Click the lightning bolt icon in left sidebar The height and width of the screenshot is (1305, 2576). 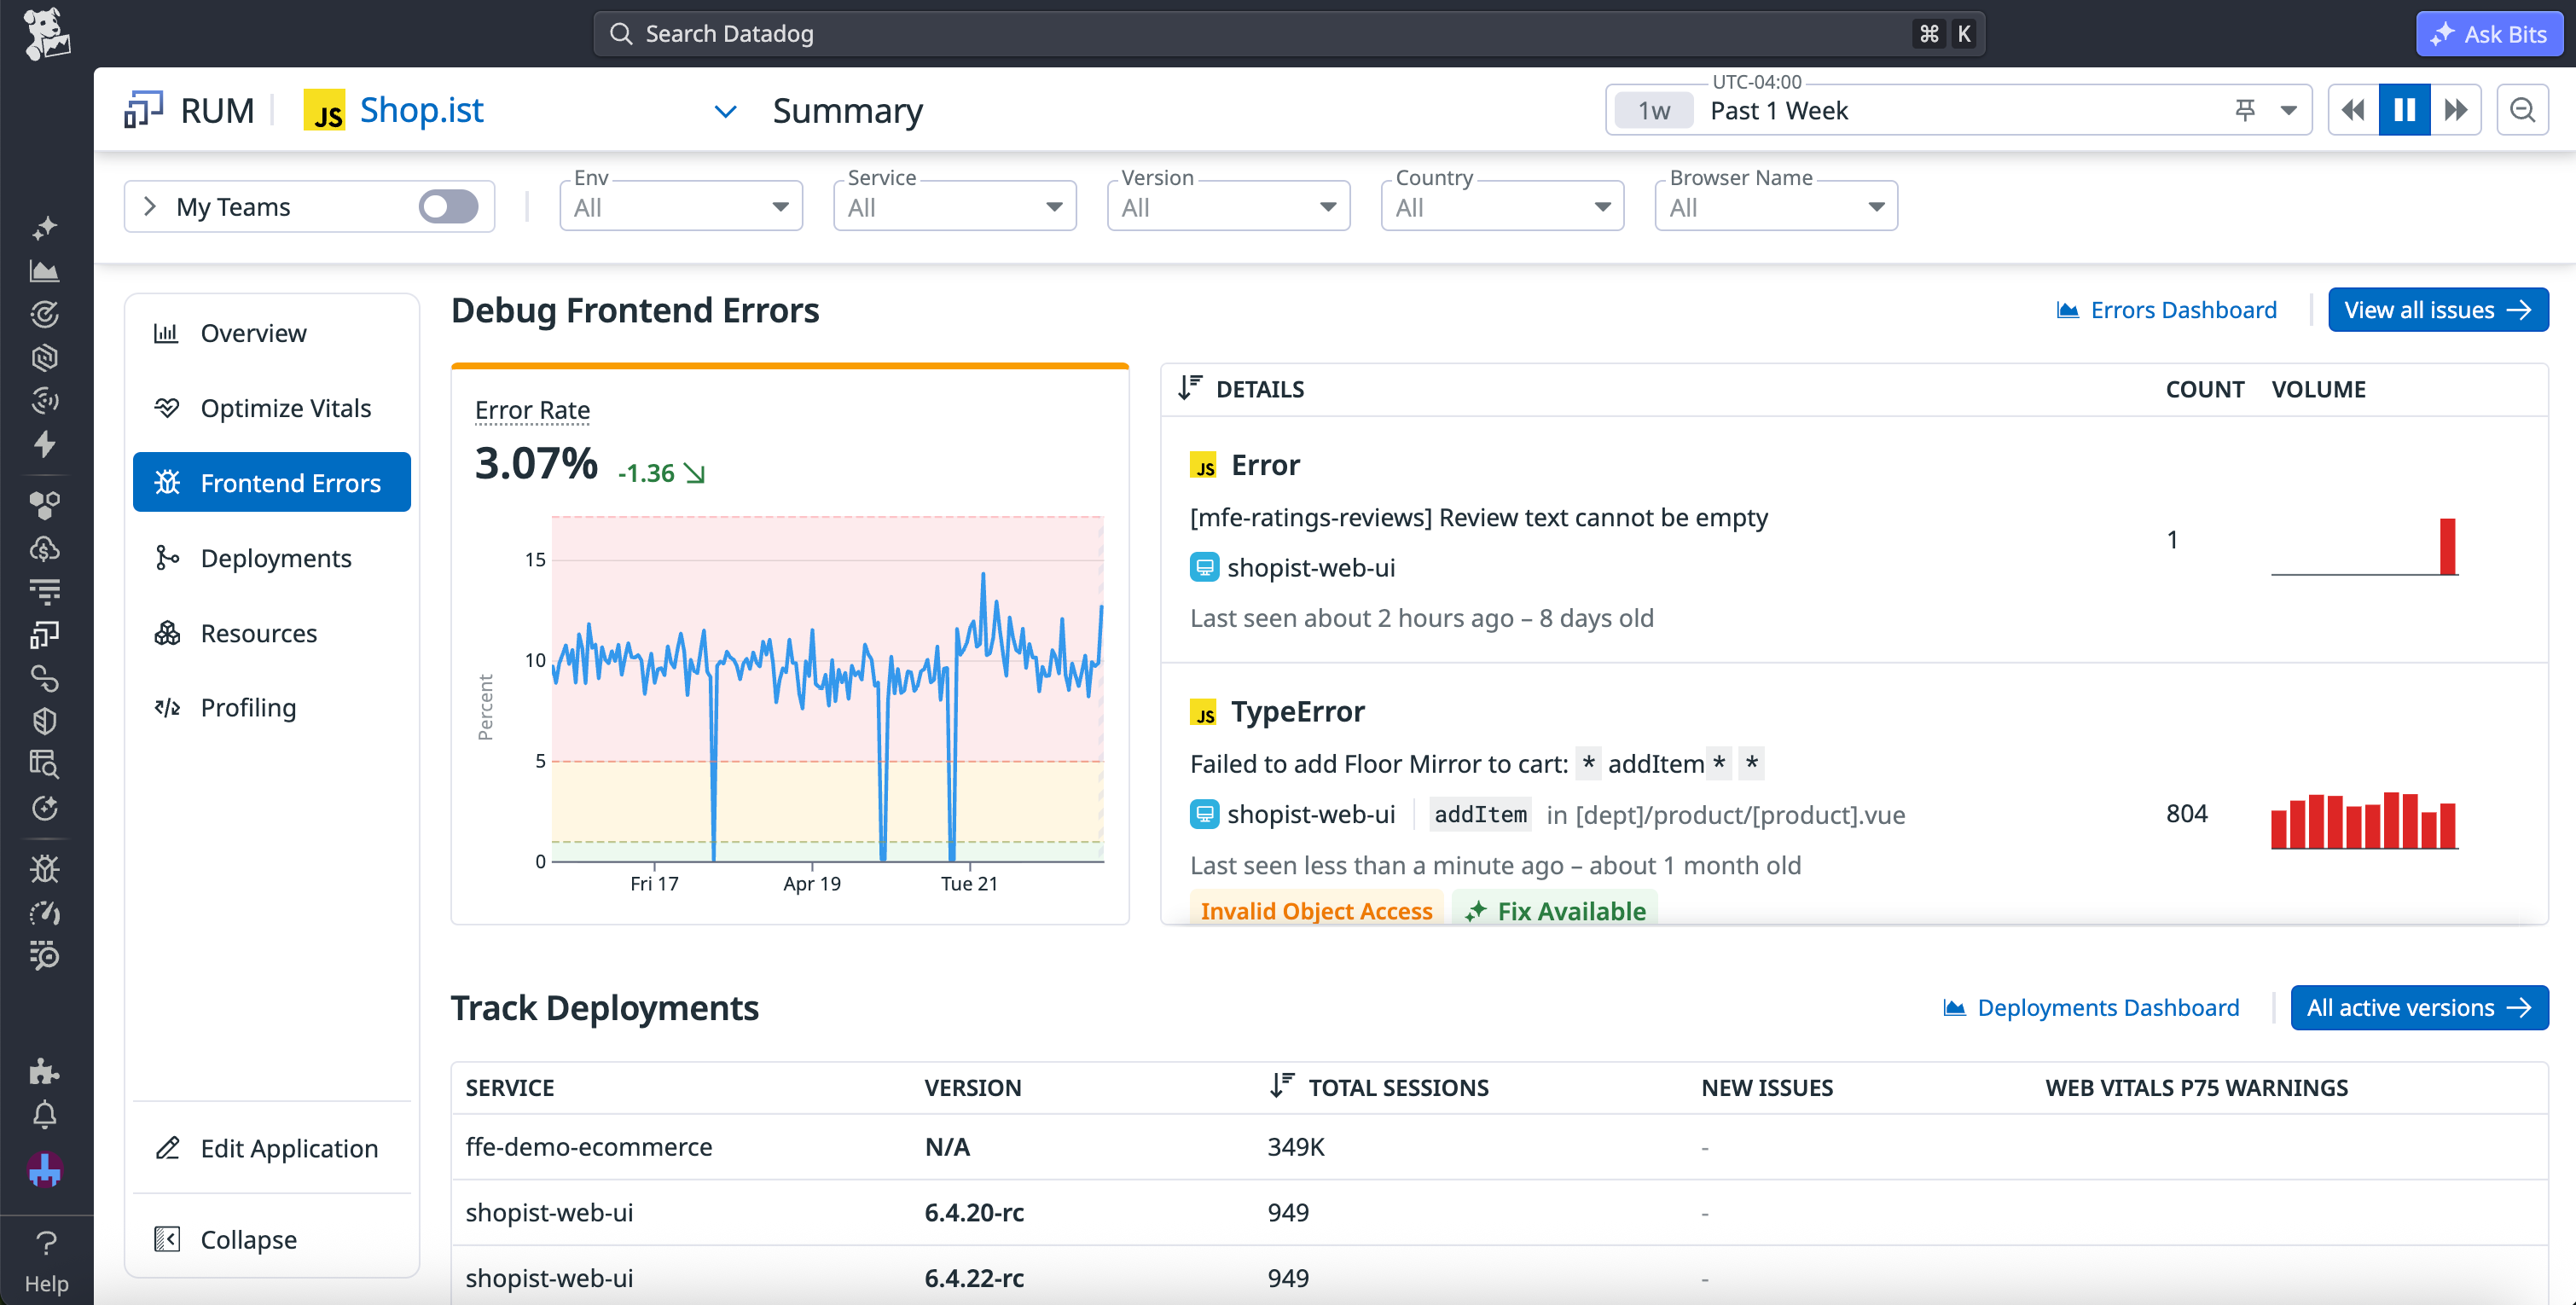click(45, 444)
